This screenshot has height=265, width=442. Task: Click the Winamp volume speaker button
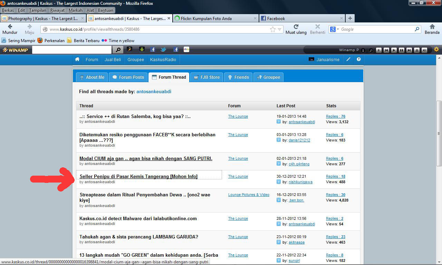point(424,50)
